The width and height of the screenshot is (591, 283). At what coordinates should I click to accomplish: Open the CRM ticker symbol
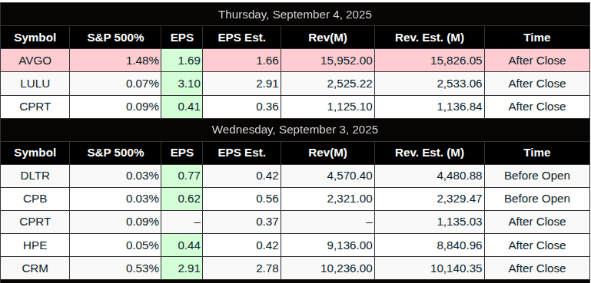pos(35,268)
